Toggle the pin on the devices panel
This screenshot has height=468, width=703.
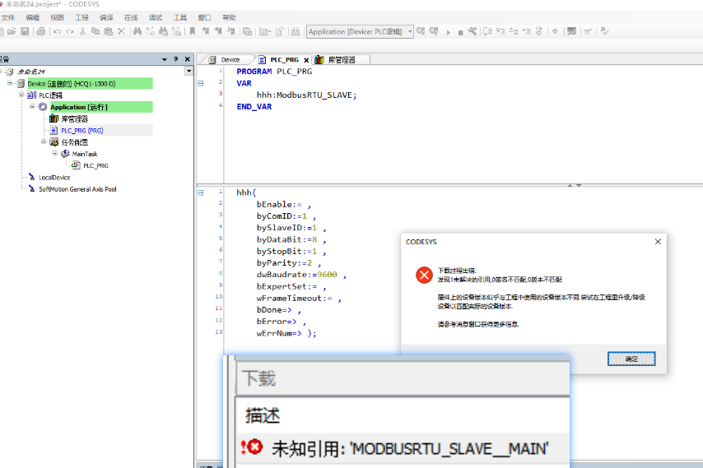tap(175, 59)
